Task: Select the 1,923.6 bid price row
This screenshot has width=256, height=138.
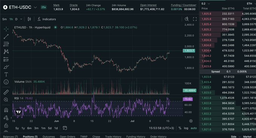Action: click(x=228, y=77)
